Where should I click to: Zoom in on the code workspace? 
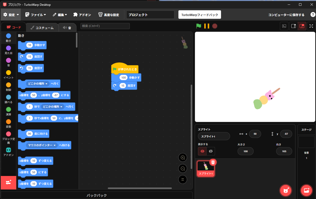click(x=183, y=158)
